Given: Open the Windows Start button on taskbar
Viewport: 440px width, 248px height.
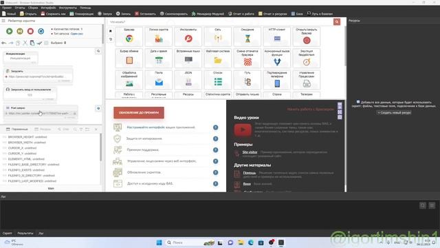Looking at the screenshot, I should pyautogui.click(x=159, y=242).
